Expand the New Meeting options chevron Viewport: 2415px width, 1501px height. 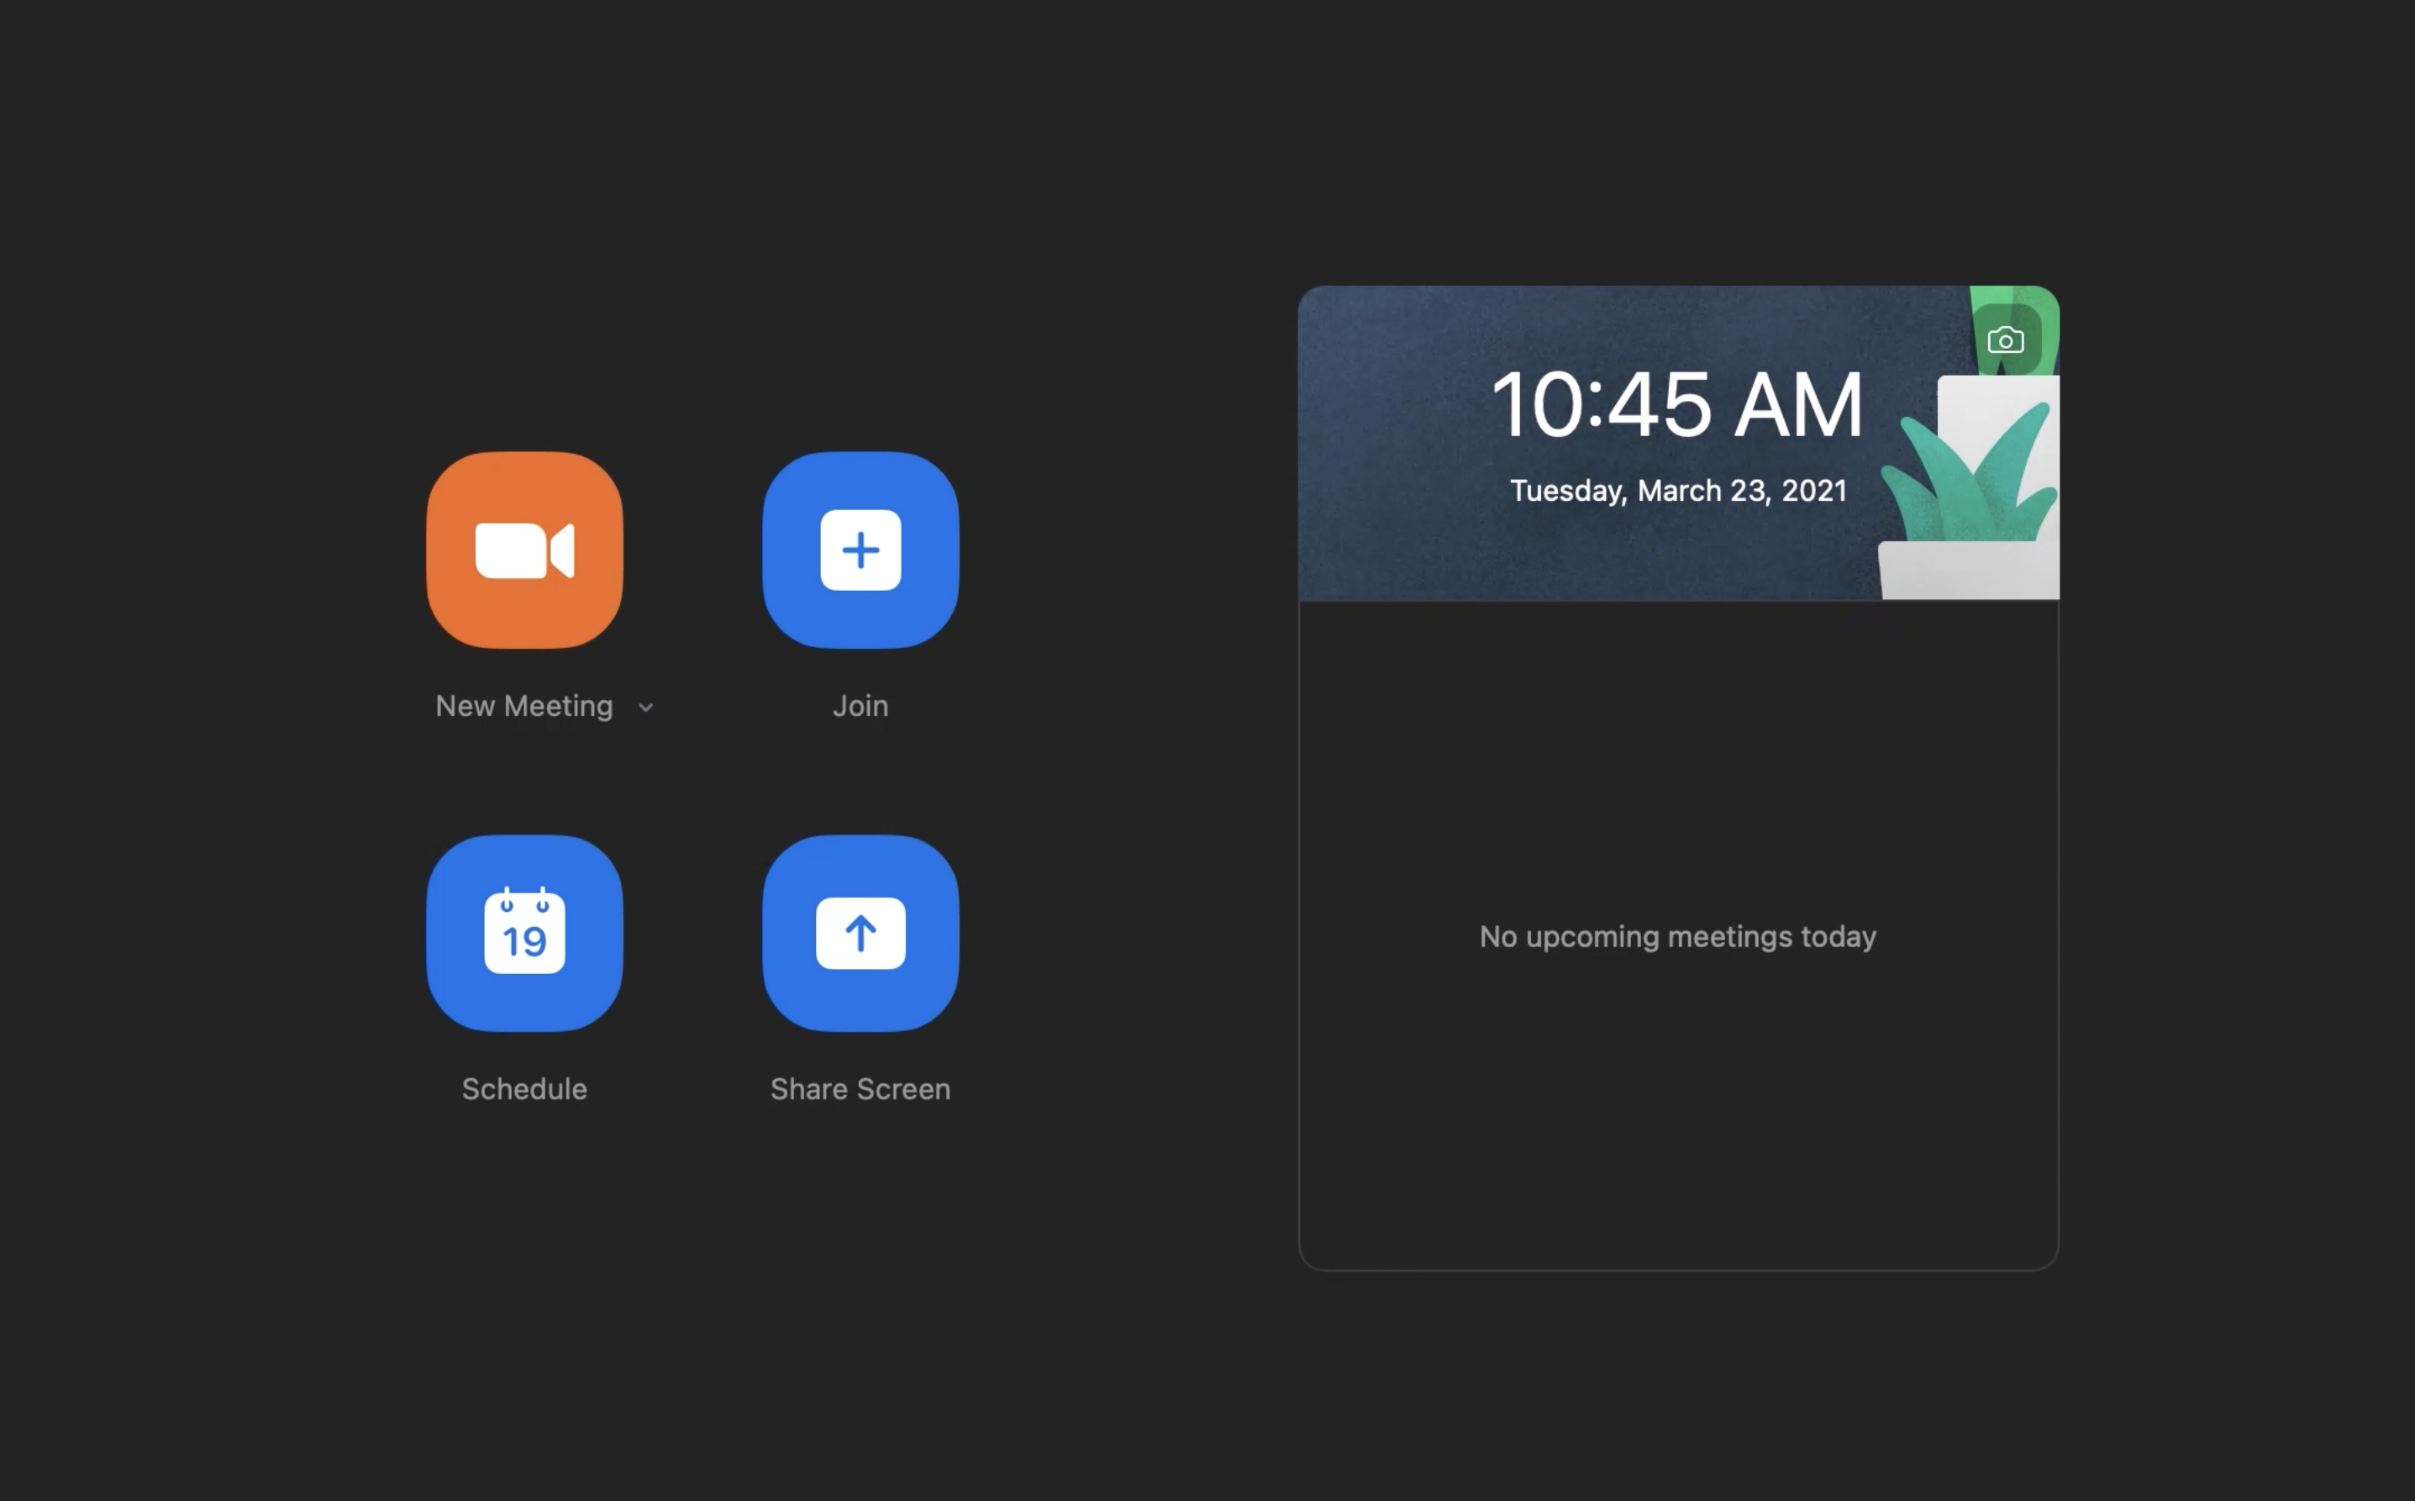[645, 708]
